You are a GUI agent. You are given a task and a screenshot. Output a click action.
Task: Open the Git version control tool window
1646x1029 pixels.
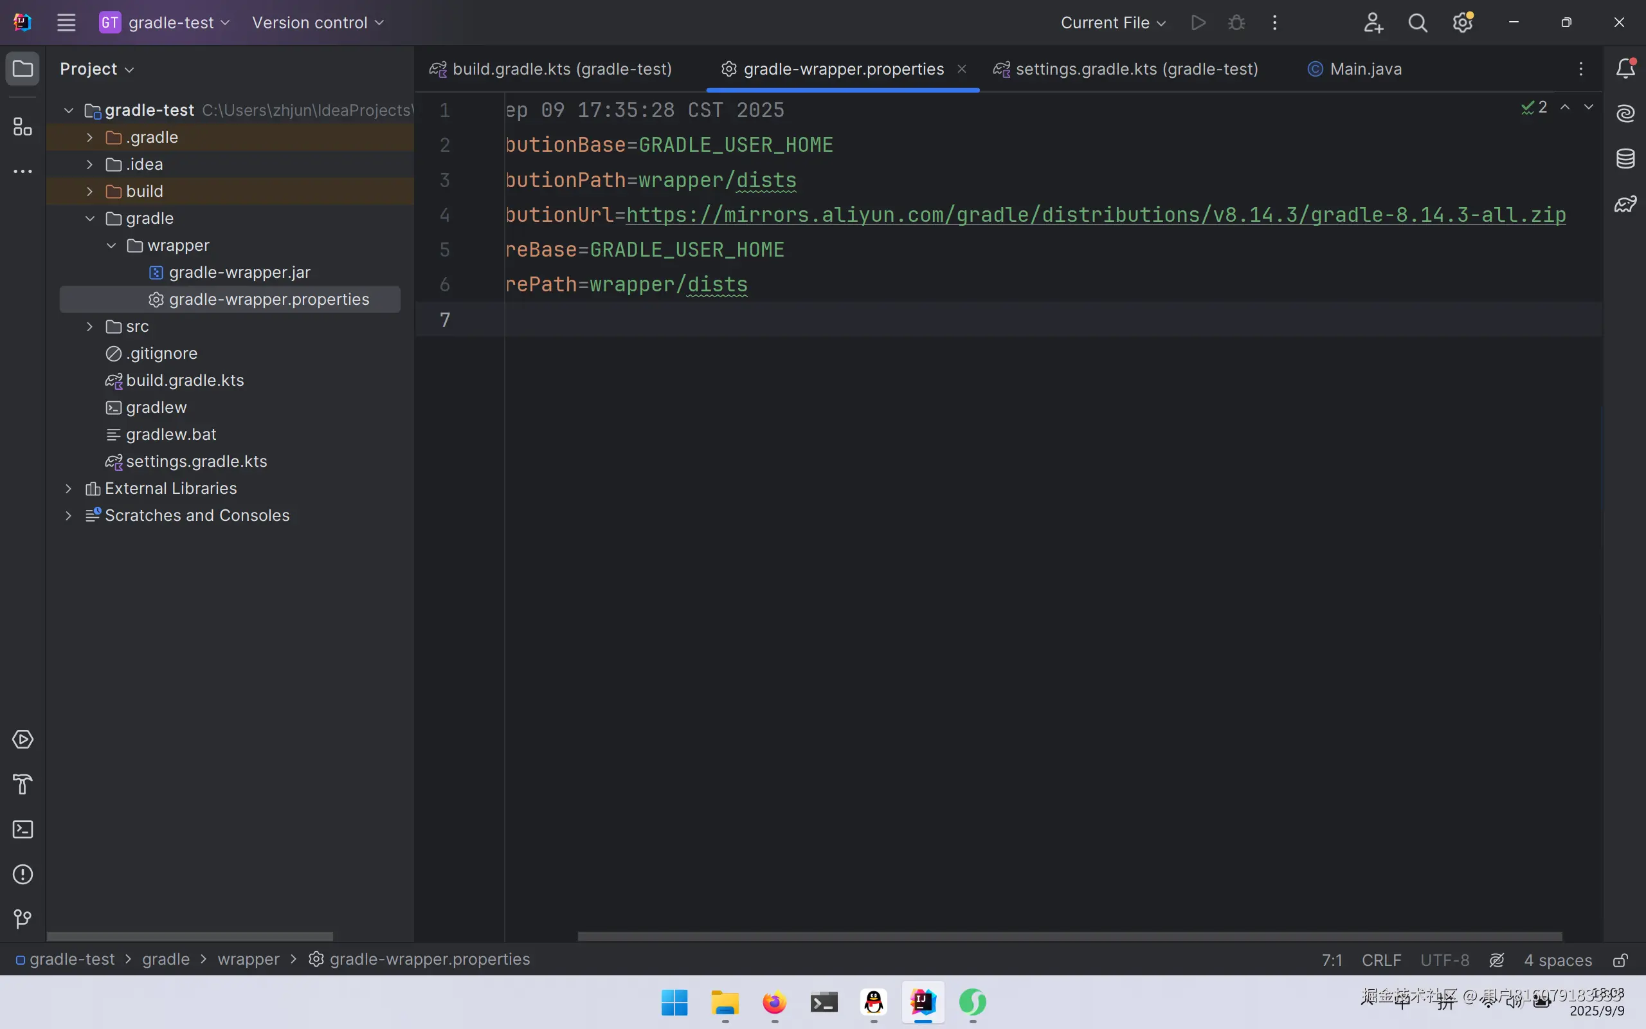23,919
